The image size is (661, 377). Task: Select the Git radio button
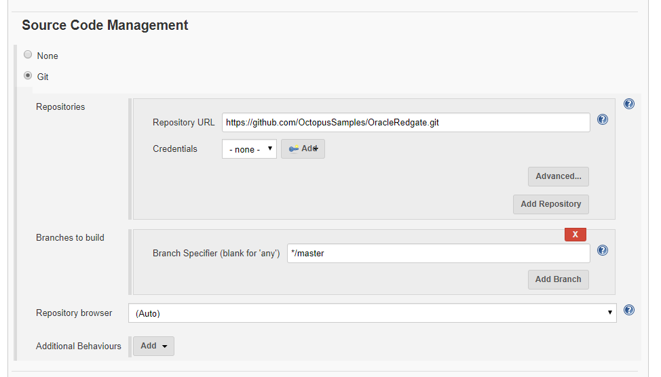click(28, 76)
